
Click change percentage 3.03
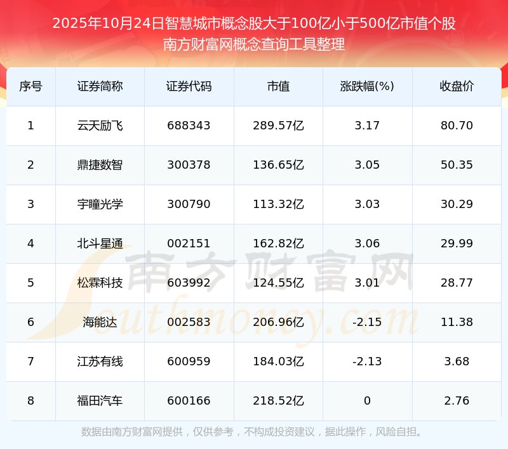click(x=367, y=204)
